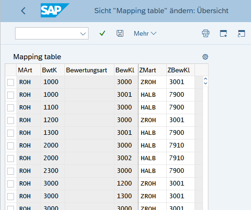
Task: Click the Bewertungsart column header
Action: pyautogui.click(x=89, y=70)
